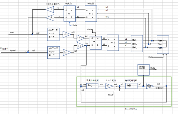Screen dimensions: 178x114
Task: Select the q-axis servo controller block
Action: coord(53,53)
